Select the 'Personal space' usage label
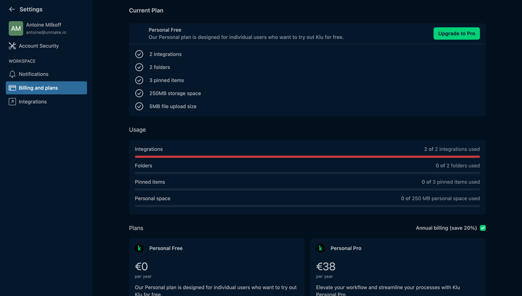Screen dimensions: 522x296 pos(153,199)
